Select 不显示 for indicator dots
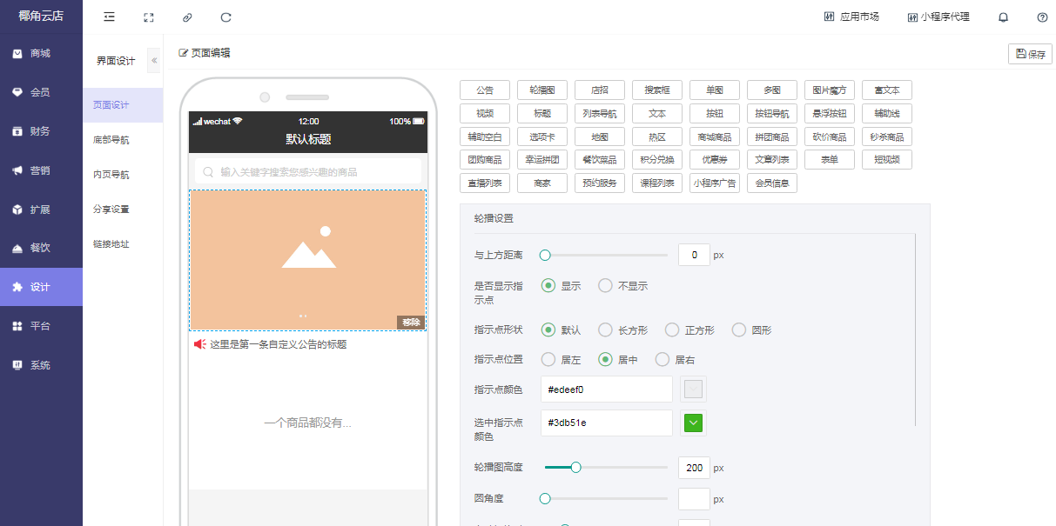 tap(605, 286)
